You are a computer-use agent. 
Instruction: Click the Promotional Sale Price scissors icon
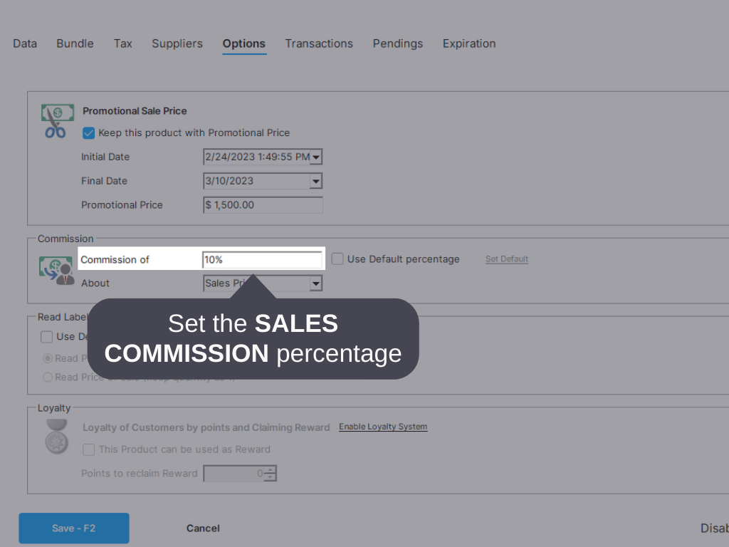(x=57, y=121)
